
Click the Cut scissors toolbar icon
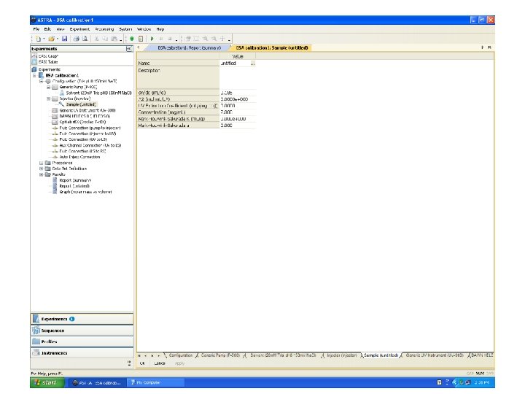[x=96, y=39]
